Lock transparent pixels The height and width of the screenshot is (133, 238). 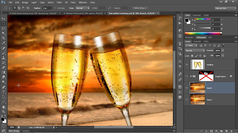[x=192, y=56]
